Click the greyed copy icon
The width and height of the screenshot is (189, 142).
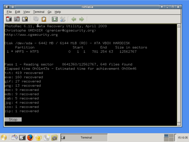36,19
